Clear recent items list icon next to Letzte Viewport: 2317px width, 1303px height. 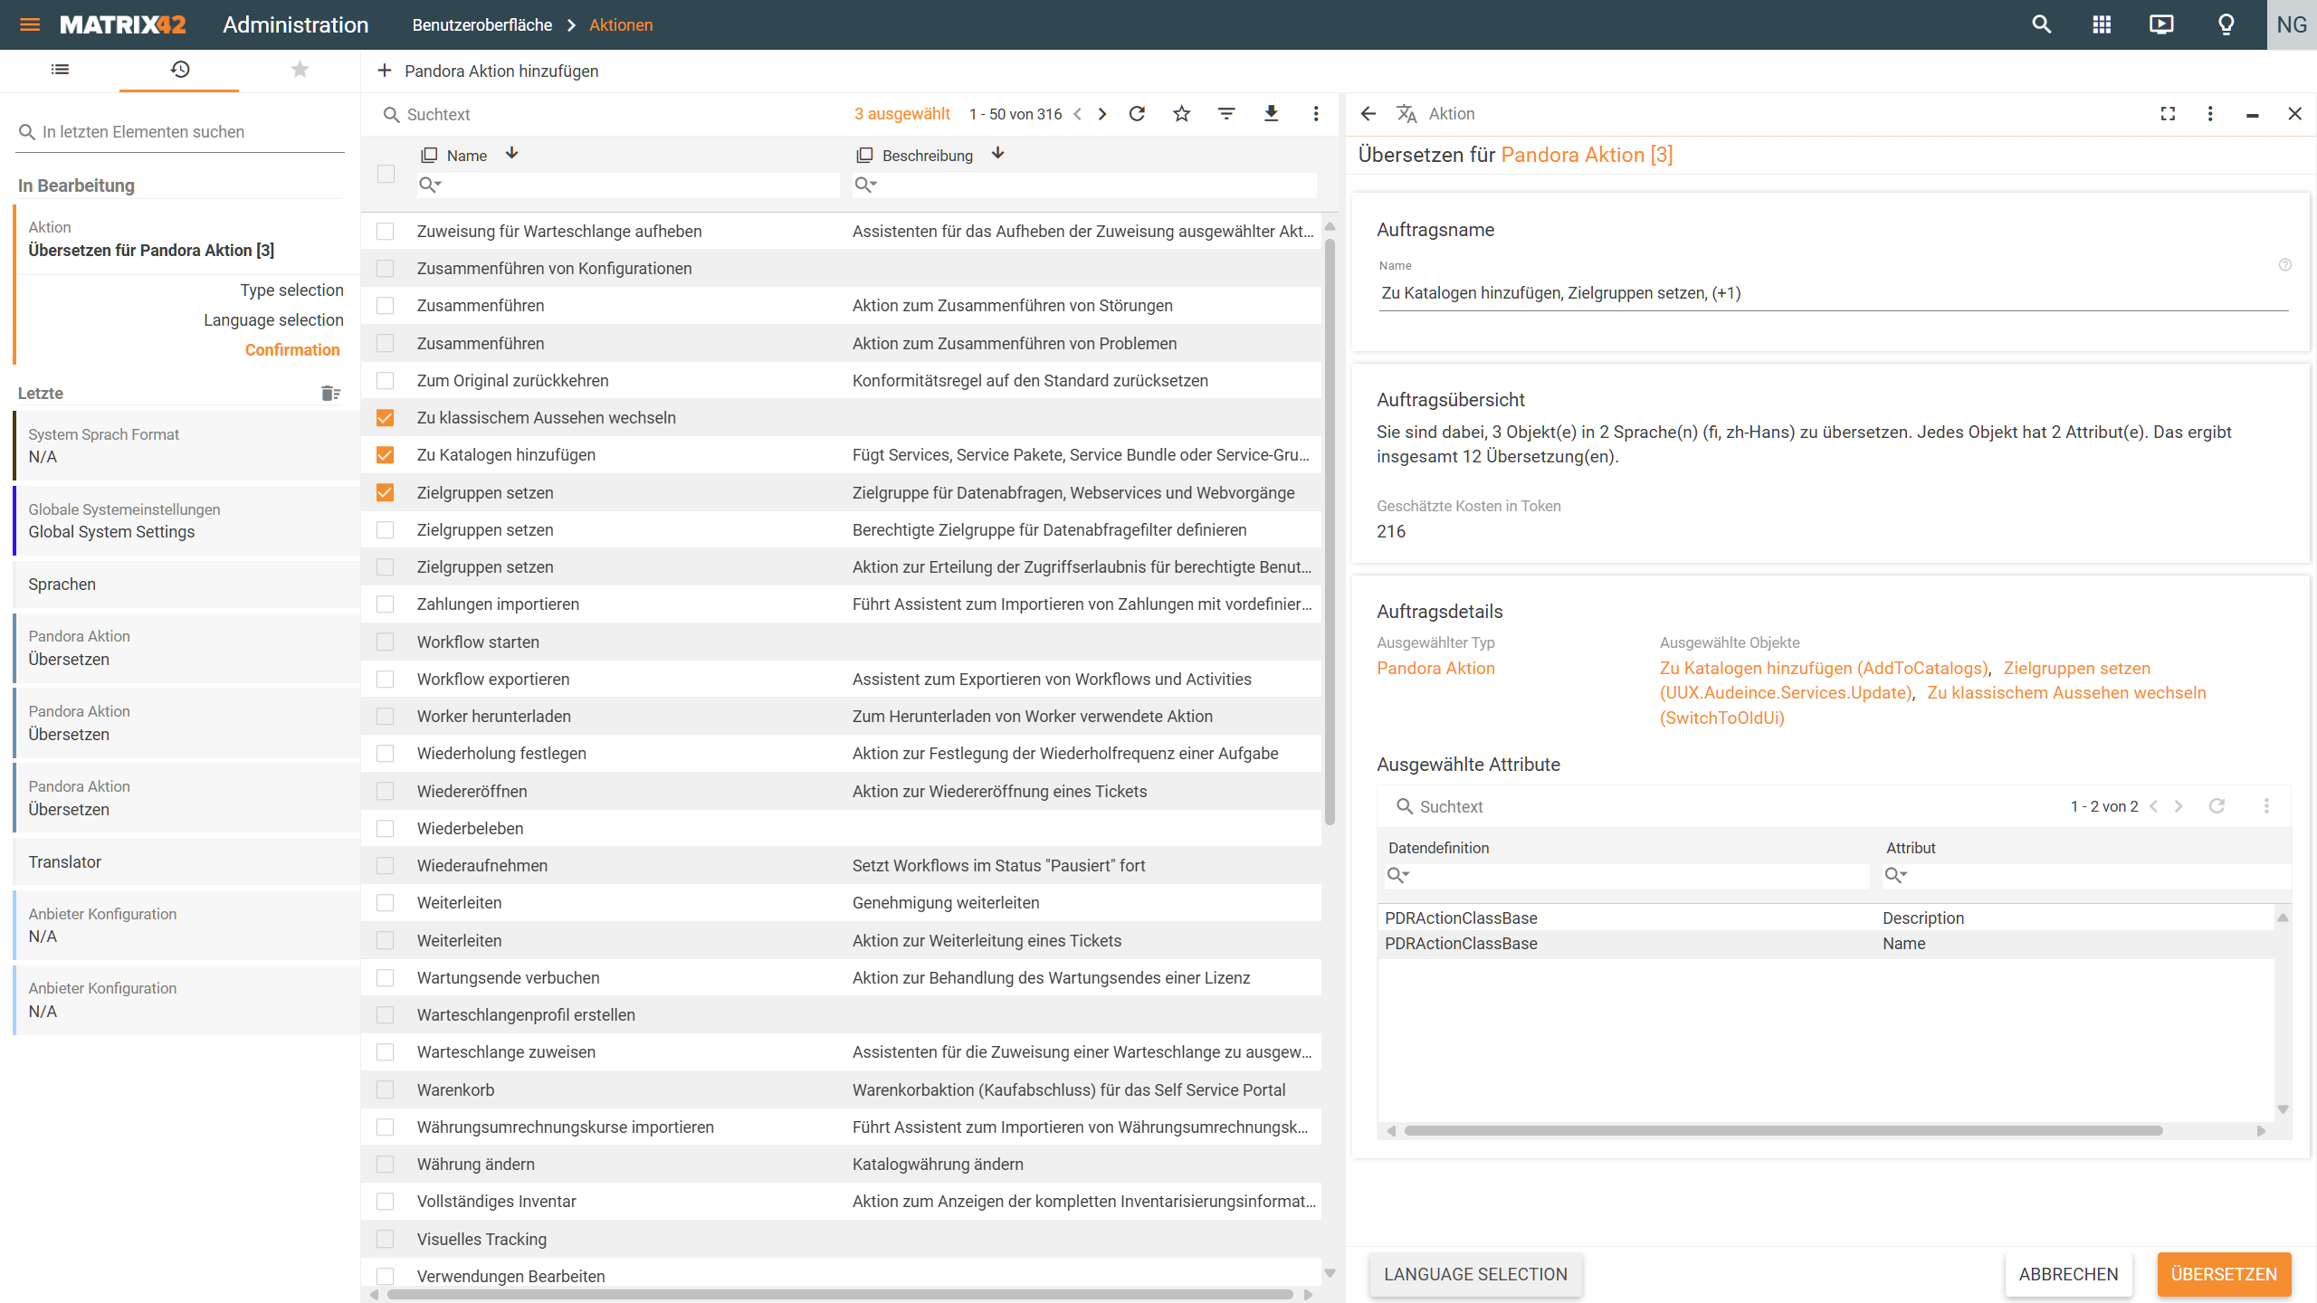click(330, 393)
